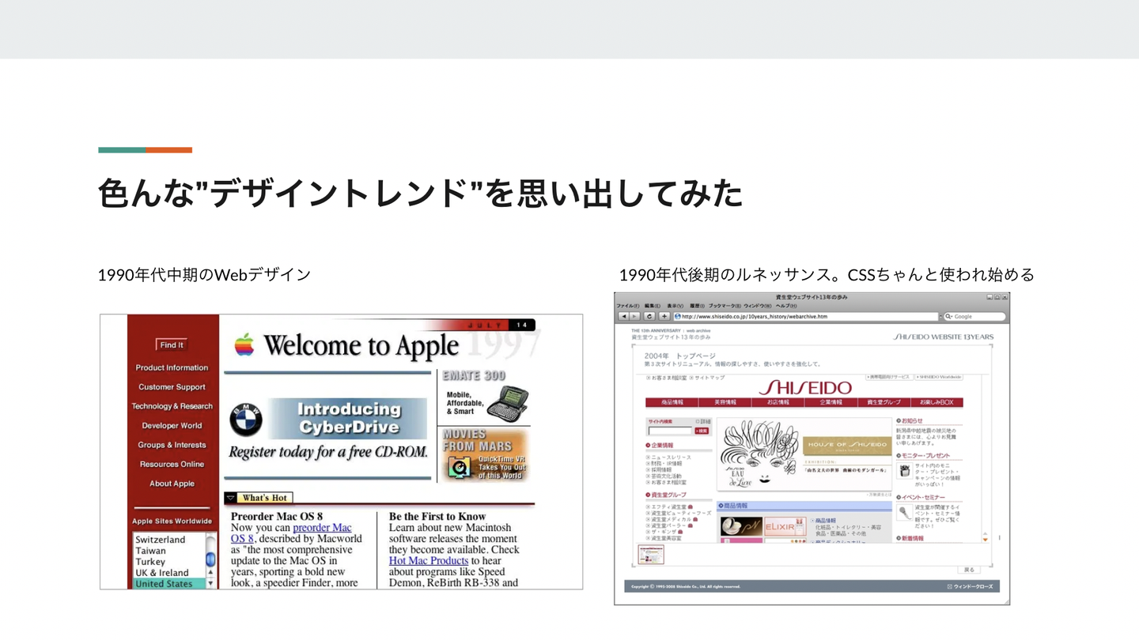Viewport: 1139px width, 640px height.
Task: Open Groups & Interests link
Action: click(x=172, y=445)
